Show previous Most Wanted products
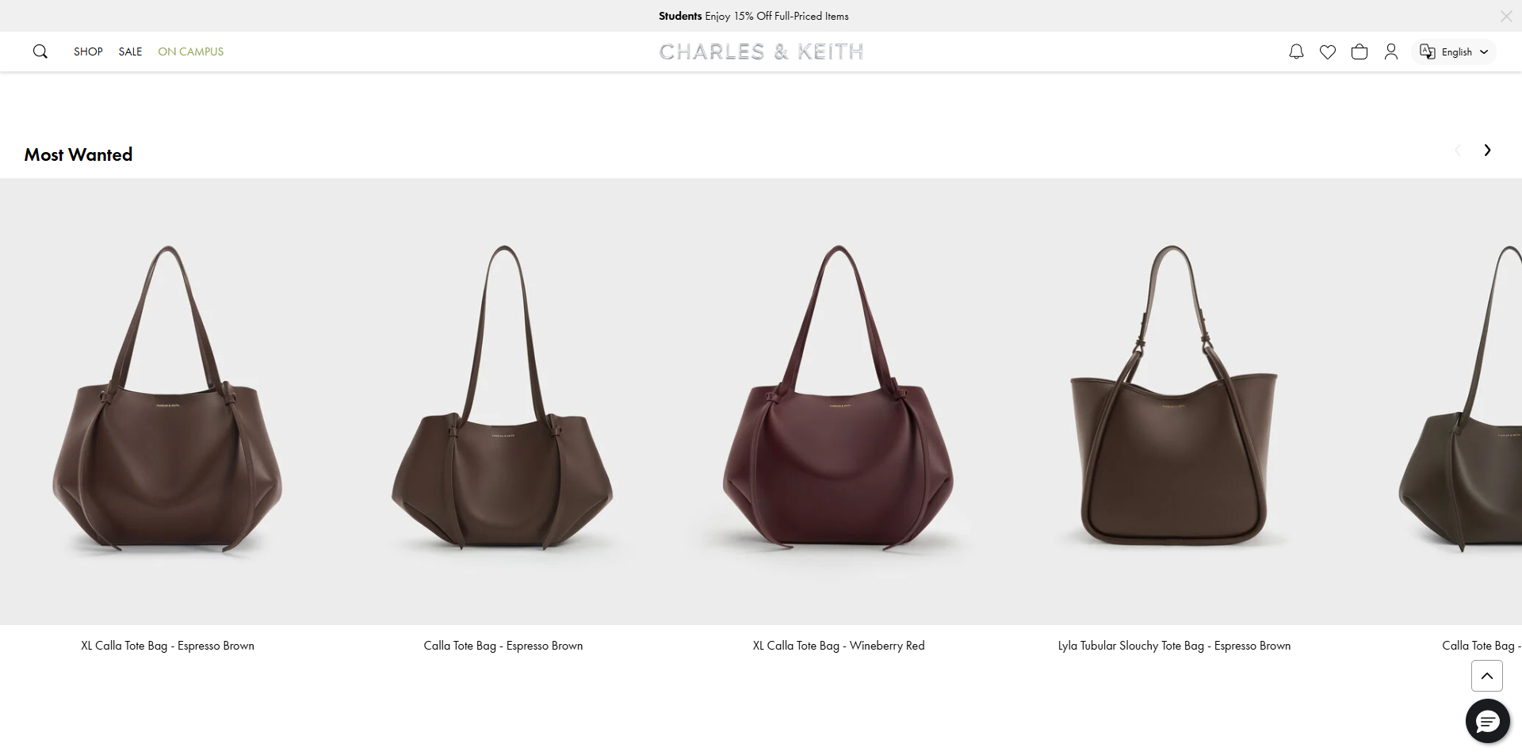The height and width of the screenshot is (755, 1522). (1457, 151)
